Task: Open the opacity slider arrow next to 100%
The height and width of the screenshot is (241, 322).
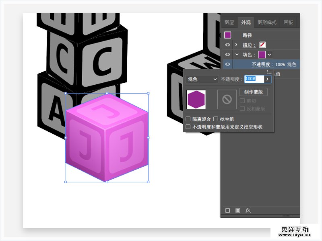Action: tap(267, 80)
